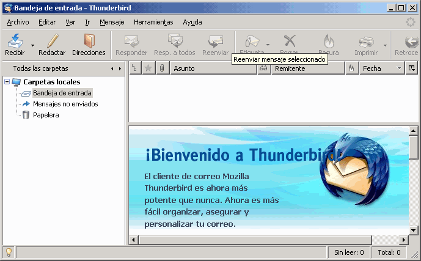Open the Archivo menu
Screen dimensions: 421x261
(x=18, y=22)
